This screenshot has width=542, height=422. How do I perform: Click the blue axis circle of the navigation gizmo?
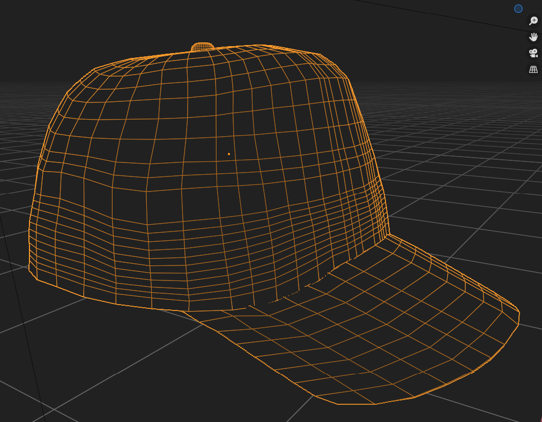pyautogui.click(x=518, y=9)
